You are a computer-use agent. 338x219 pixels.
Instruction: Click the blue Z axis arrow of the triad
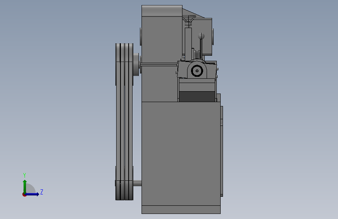pos(32,194)
